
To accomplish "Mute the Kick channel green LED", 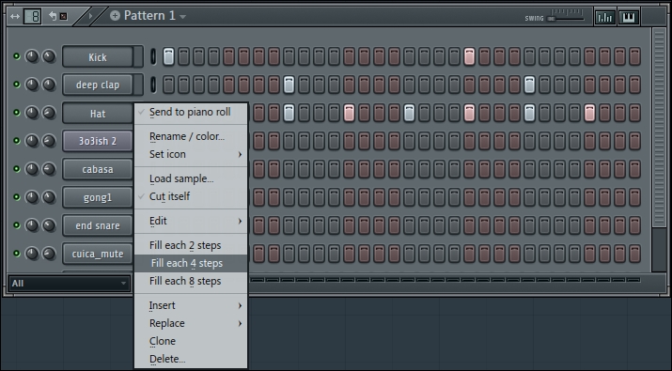I will click(16, 56).
